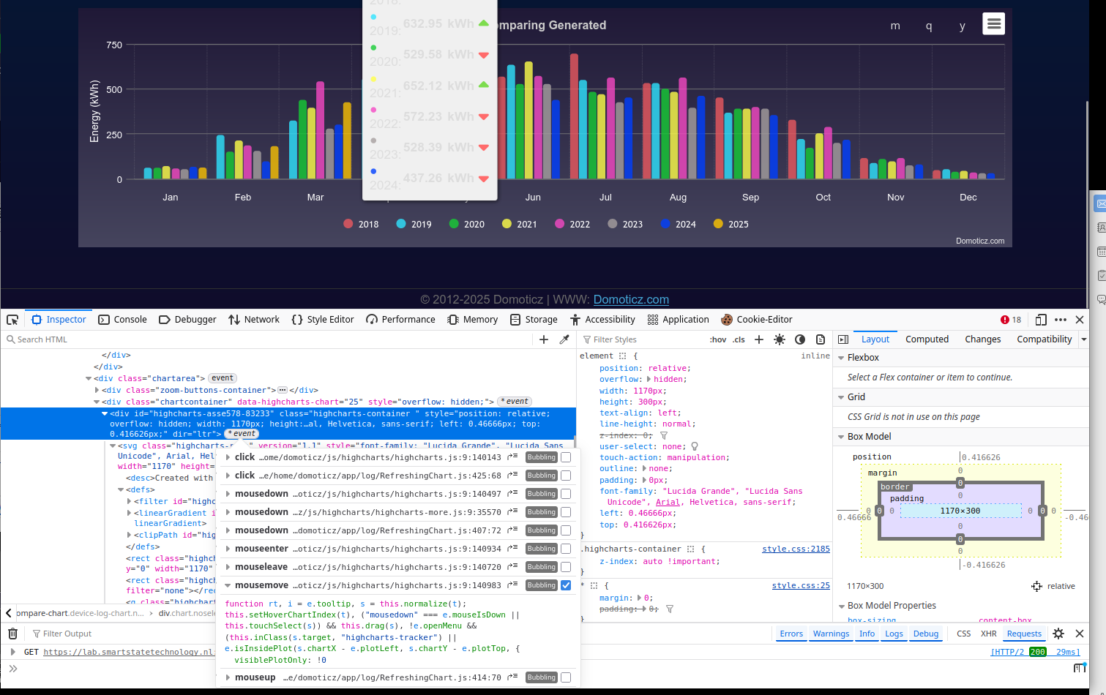This screenshot has width=1106, height=695.
Task: Collapse the Grid section
Action: pos(841,397)
